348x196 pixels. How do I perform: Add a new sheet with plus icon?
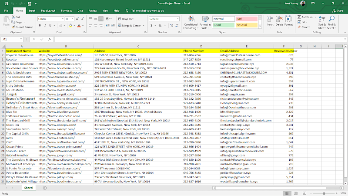pos(45,188)
